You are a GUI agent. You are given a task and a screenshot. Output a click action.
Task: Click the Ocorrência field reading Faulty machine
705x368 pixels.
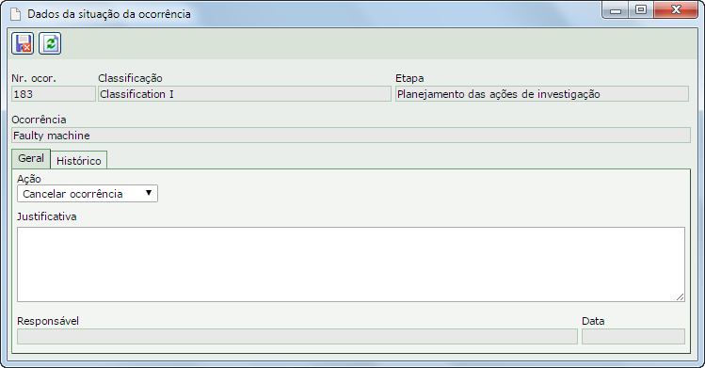(351, 136)
